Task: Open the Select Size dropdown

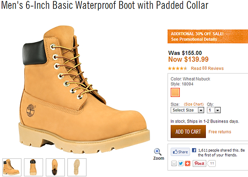Action: coord(187,110)
